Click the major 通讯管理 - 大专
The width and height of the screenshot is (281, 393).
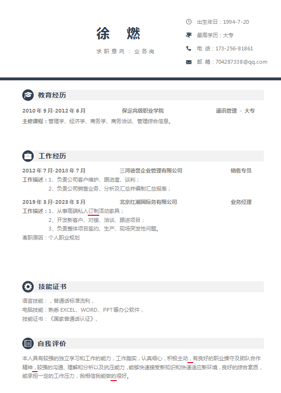235,111
